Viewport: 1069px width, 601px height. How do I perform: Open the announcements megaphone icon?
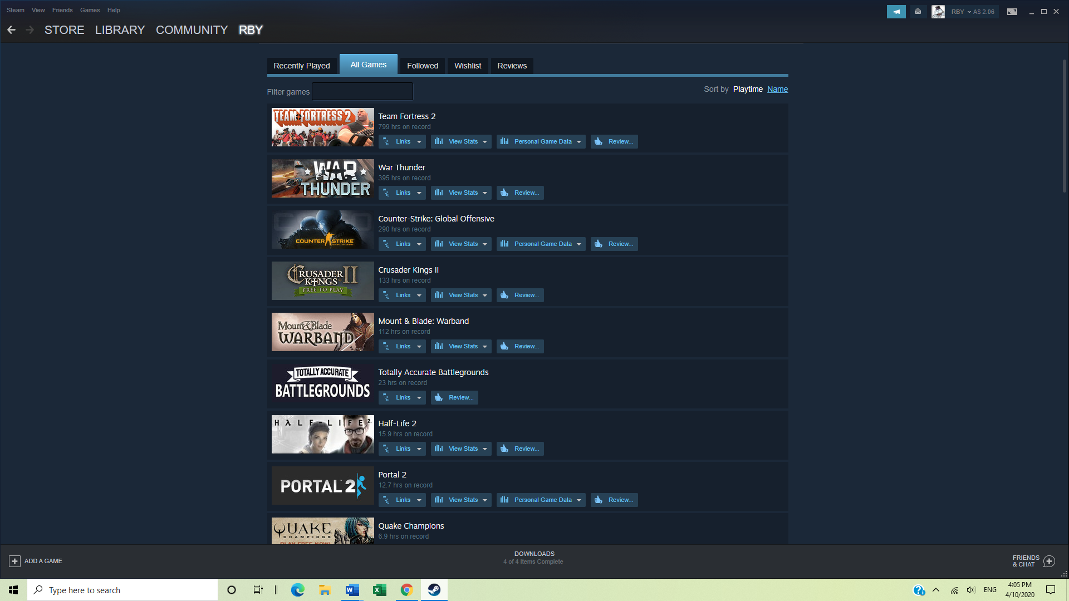(896, 12)
